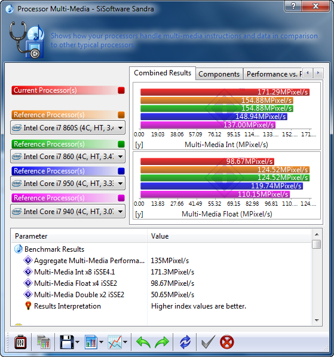Switch to the Combined Results tab
This screenshot has width=334, height=357.
(163, 73)
